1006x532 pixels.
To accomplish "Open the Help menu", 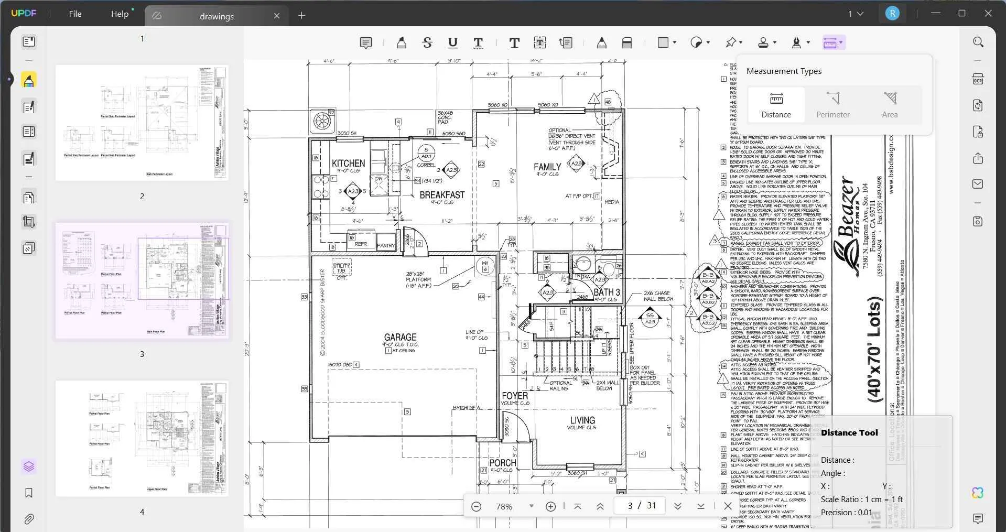I will (120, 14).
